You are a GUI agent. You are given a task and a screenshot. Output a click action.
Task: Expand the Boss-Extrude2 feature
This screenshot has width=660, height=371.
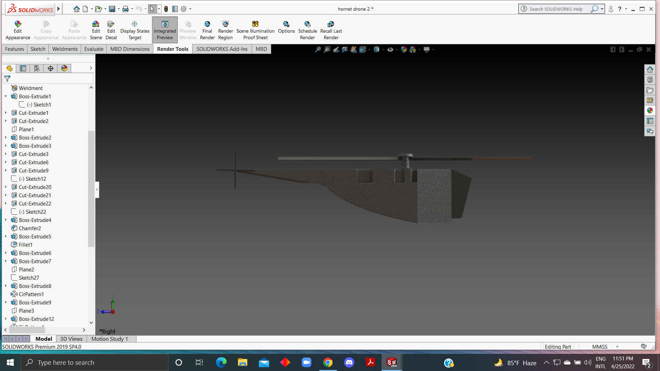pyautogui.click(x=6, y=137)
